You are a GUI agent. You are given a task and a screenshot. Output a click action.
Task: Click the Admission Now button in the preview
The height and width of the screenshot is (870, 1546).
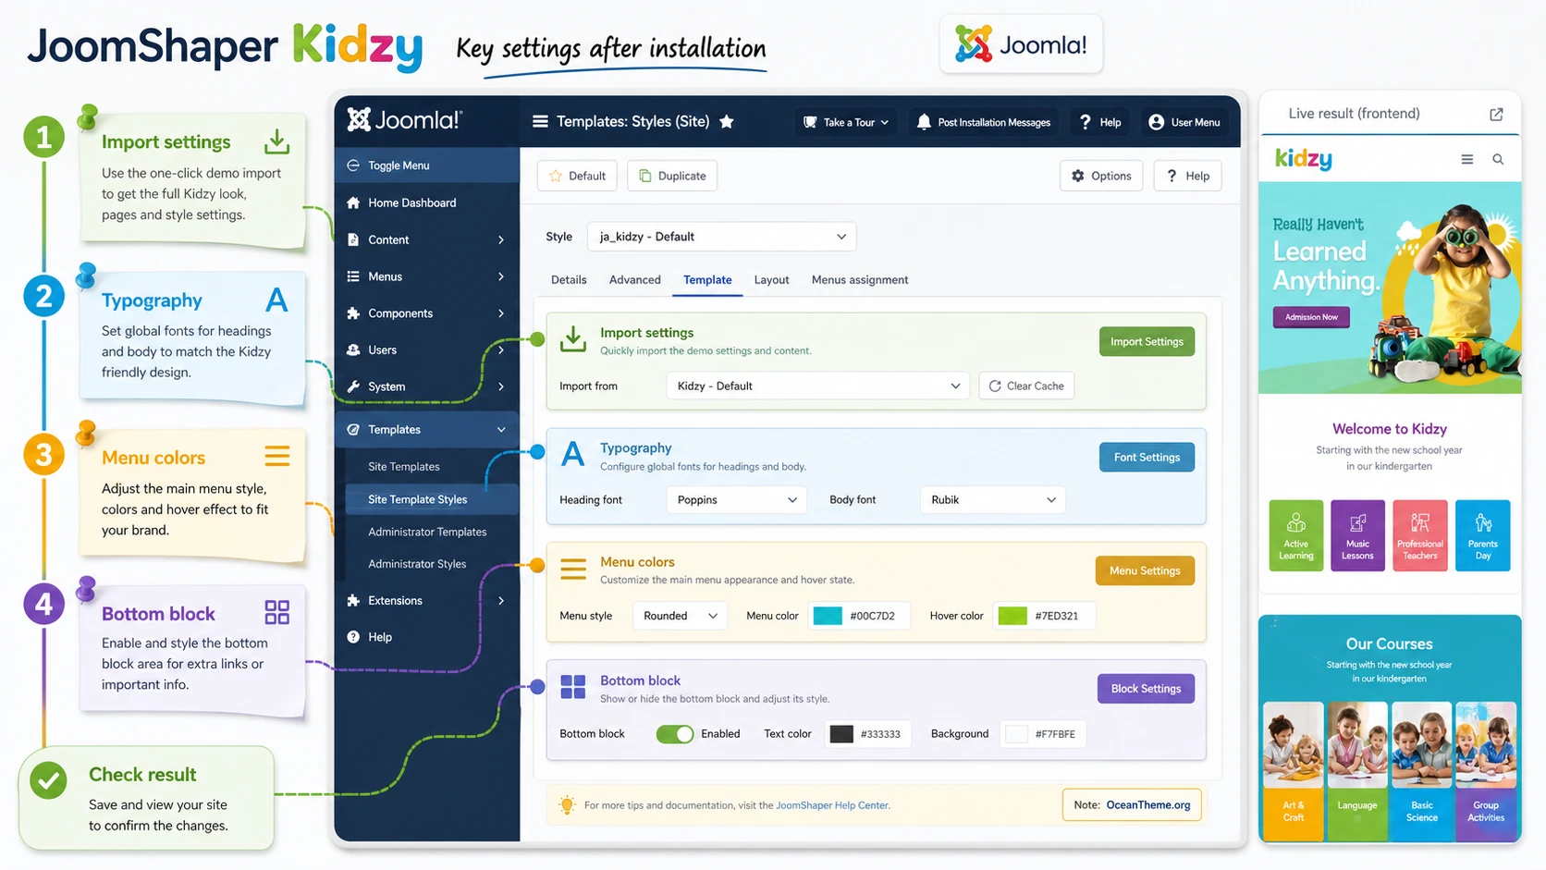1311,317
